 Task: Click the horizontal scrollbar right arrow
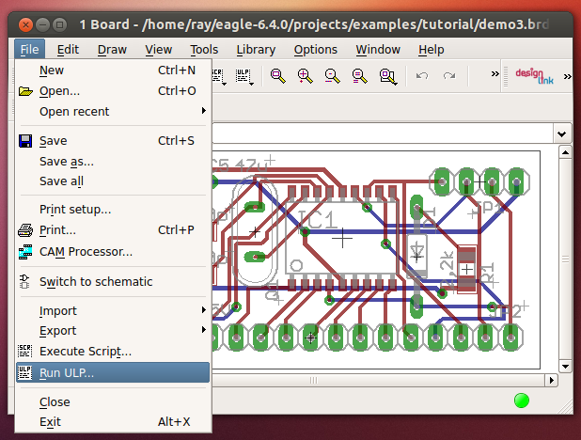point(552,380)
